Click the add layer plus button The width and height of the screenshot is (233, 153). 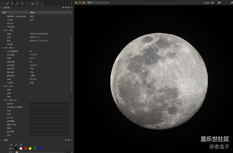tap(107, 3)
